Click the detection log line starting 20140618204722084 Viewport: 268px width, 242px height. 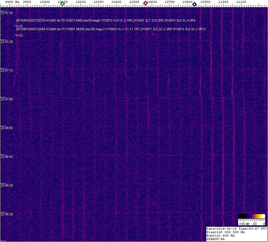pyautogui.click(x=111, y=29)
